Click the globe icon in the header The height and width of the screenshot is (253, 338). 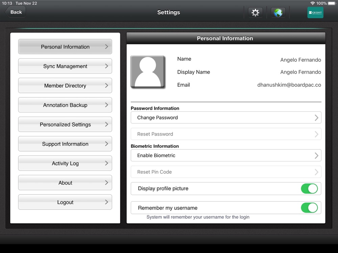point(278,12)
